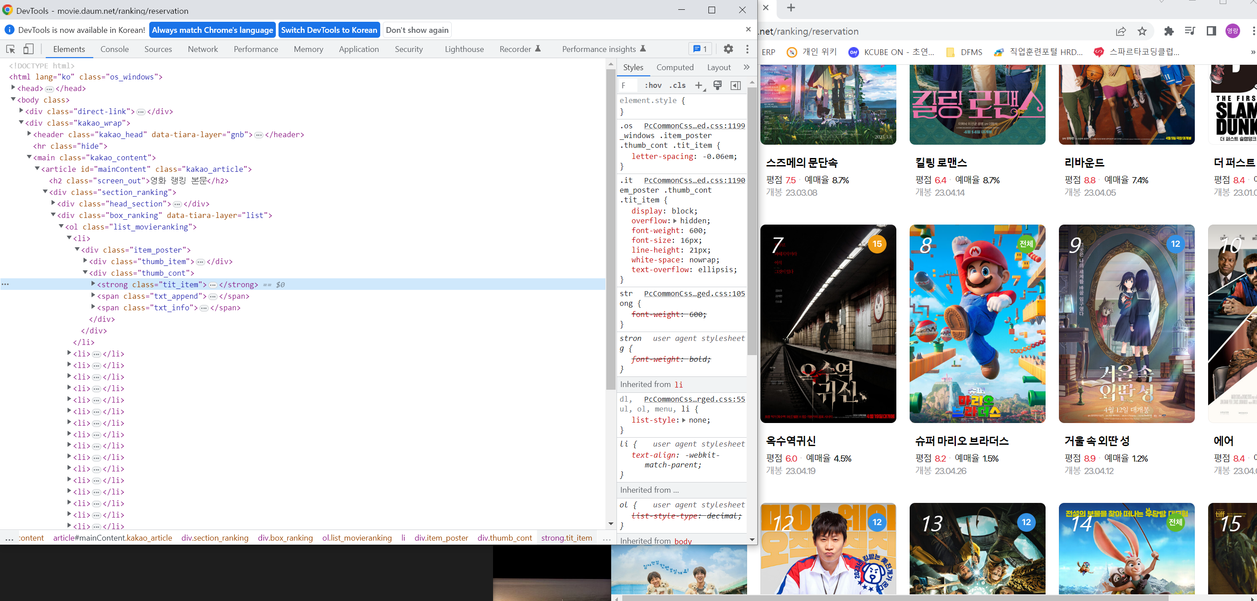This screenshot has width=1257, height=601.
Task: Open the 거울 속 외딴 성 poster
Action: coord(1127,324)
